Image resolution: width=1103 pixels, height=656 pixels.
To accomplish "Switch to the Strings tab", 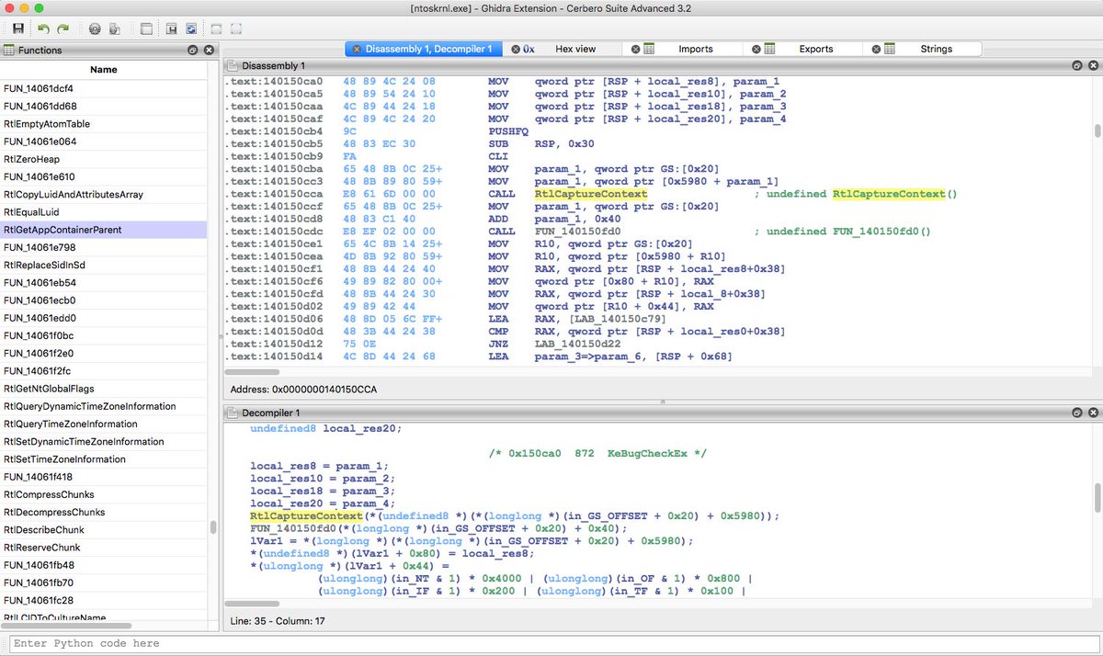I will tap(937, 49).
